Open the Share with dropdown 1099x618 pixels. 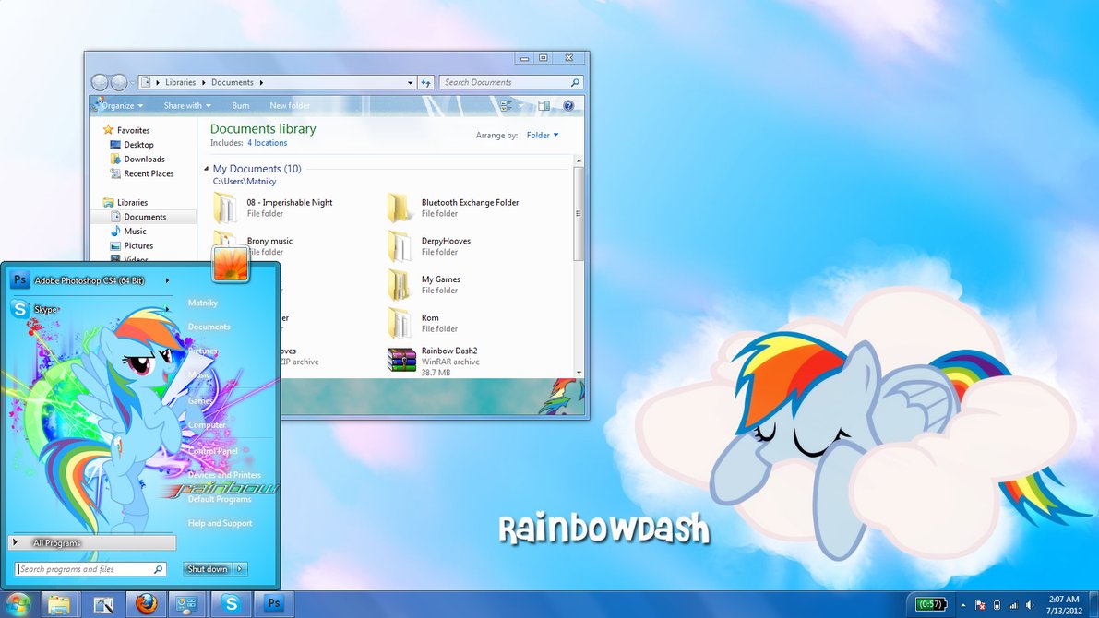pyautogui.click(x=187, y=106)
